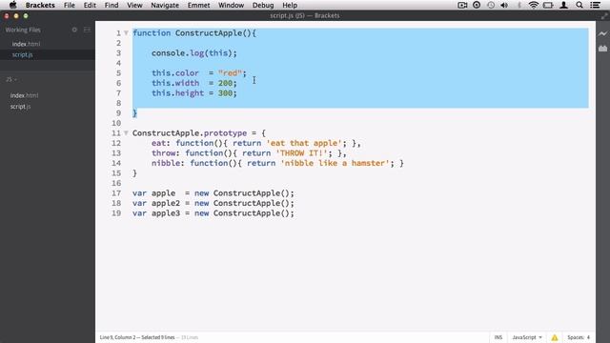
Task: Click the 'eat that apple' string on line 12
Action: pyautogui.click(x=304, y=143)
